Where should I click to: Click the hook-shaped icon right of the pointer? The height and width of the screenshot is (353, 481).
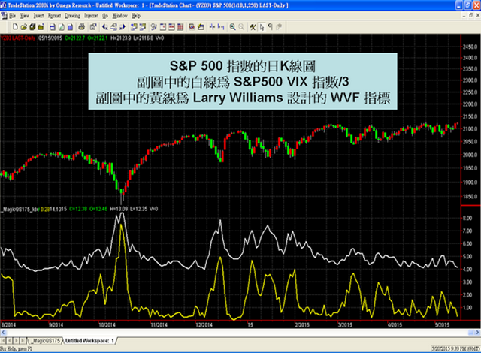tap(271, 27)
